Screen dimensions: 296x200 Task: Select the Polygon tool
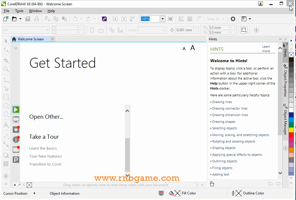pos(6,114)
